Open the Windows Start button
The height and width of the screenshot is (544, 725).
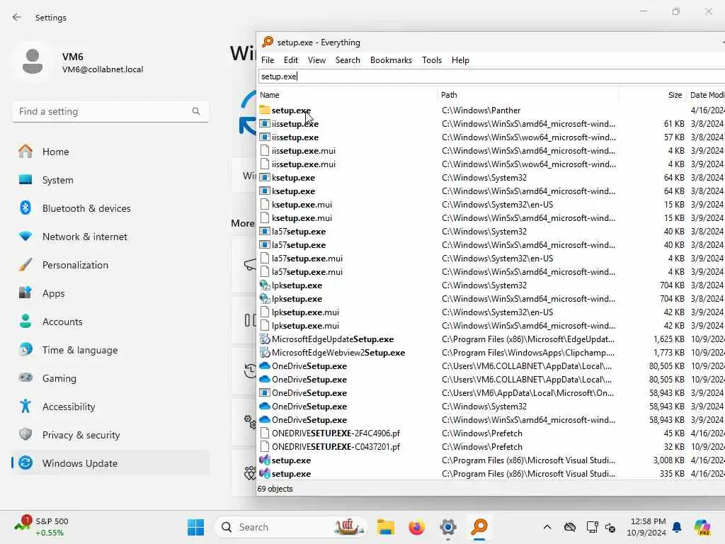pos(195,527)
